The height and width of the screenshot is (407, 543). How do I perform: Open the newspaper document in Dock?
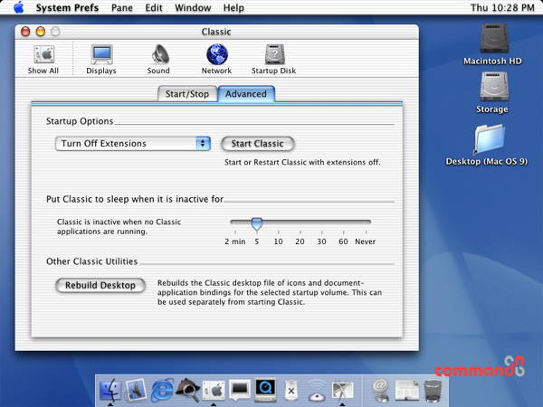tap(407, 391)
